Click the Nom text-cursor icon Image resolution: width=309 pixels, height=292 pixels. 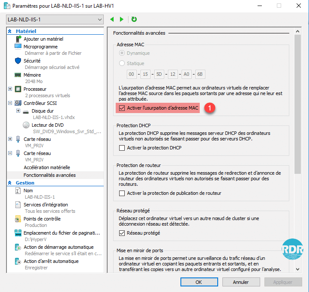(18, 191)
